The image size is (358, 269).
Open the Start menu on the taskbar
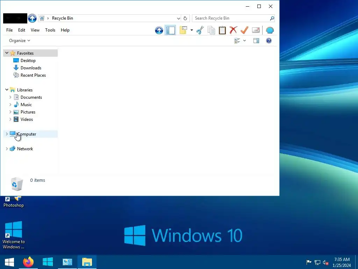[x=9, y=262]
